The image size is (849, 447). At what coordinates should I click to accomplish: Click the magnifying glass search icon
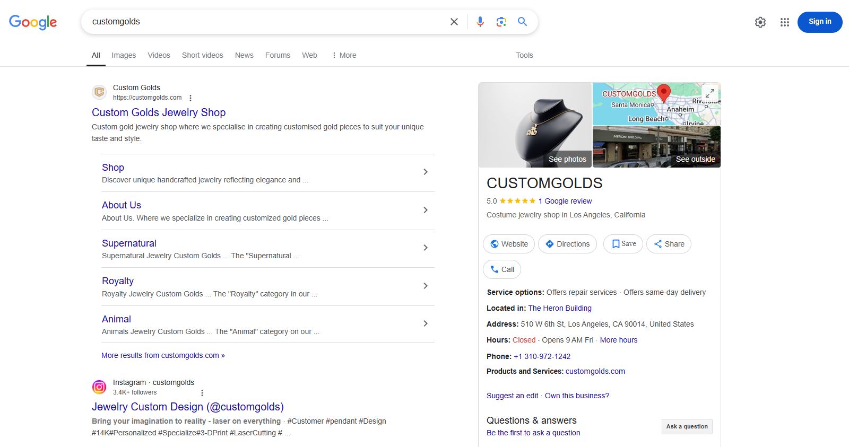pyautogui.click(x=523, y=22)
